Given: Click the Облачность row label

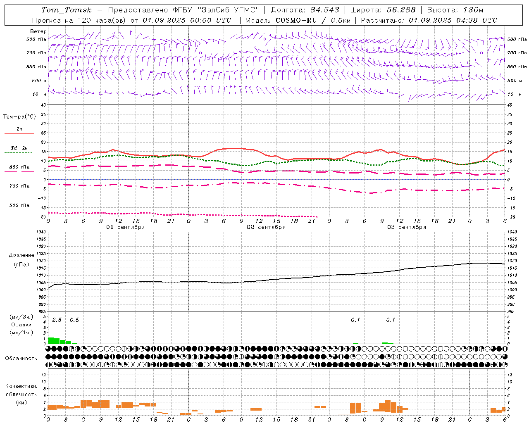Looking at the screenshot, I should (x=21, y=358).
